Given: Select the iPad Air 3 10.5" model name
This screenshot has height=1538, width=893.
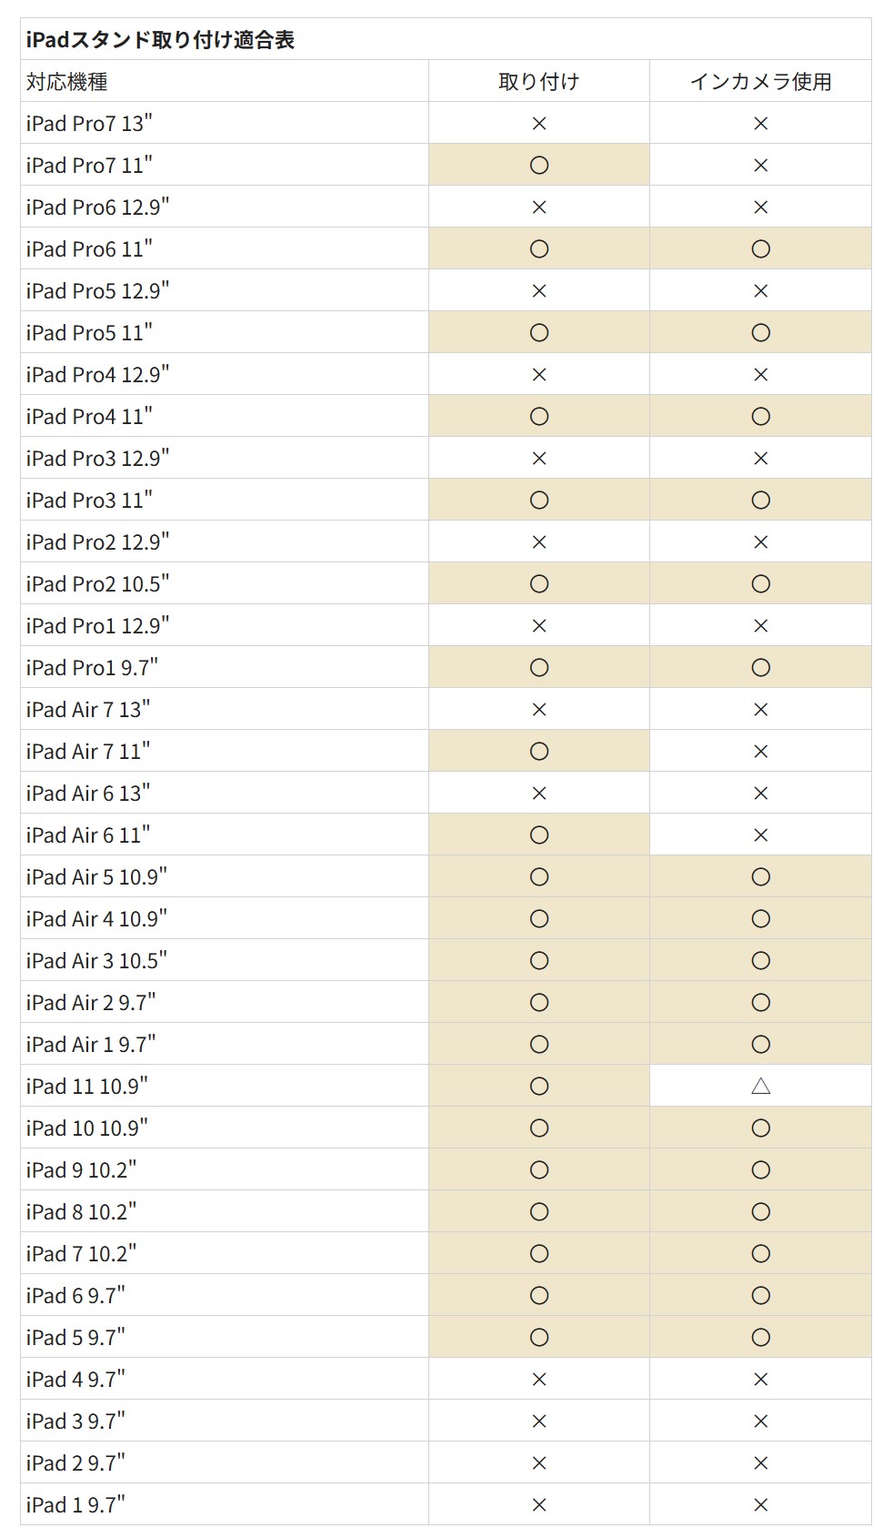Looking at the screenshot, I should coord(96,960).
